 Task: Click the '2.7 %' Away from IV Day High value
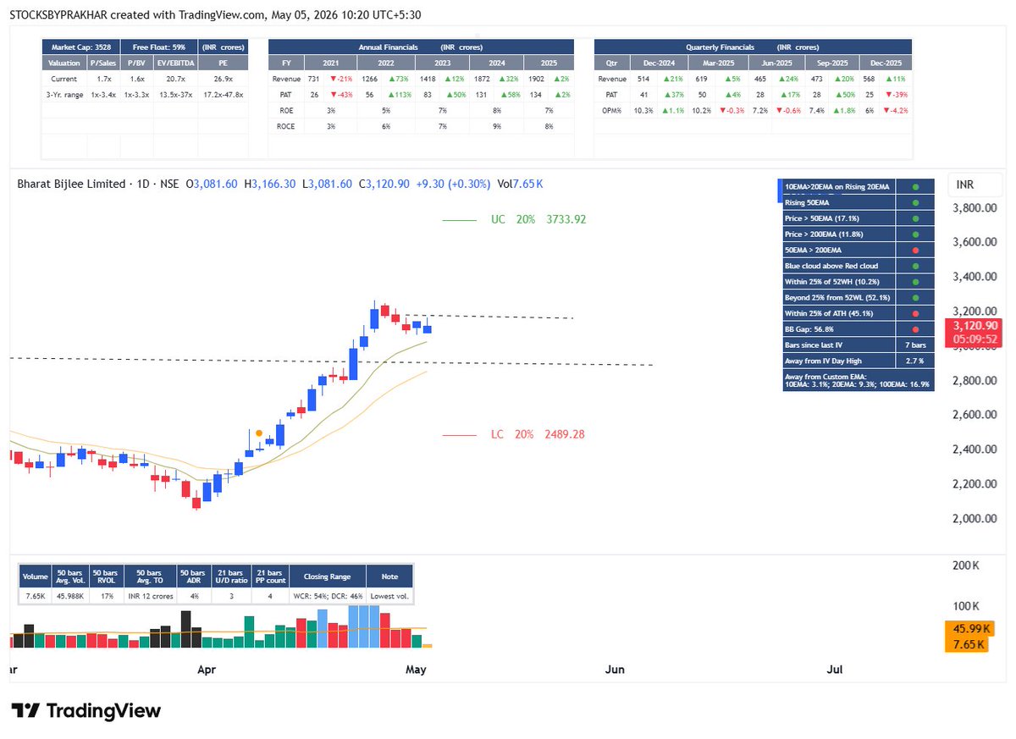pyautogui.click(x=914, y=361)
